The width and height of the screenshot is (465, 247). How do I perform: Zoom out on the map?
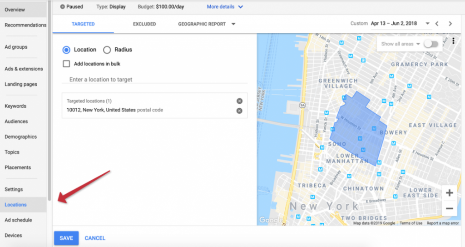pos(449,208)
